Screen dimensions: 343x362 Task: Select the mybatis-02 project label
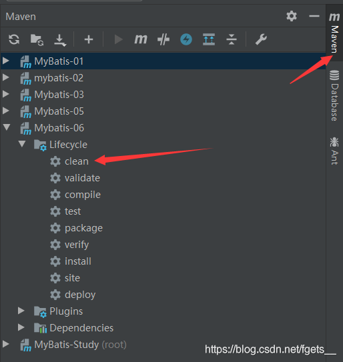point(59,78)
